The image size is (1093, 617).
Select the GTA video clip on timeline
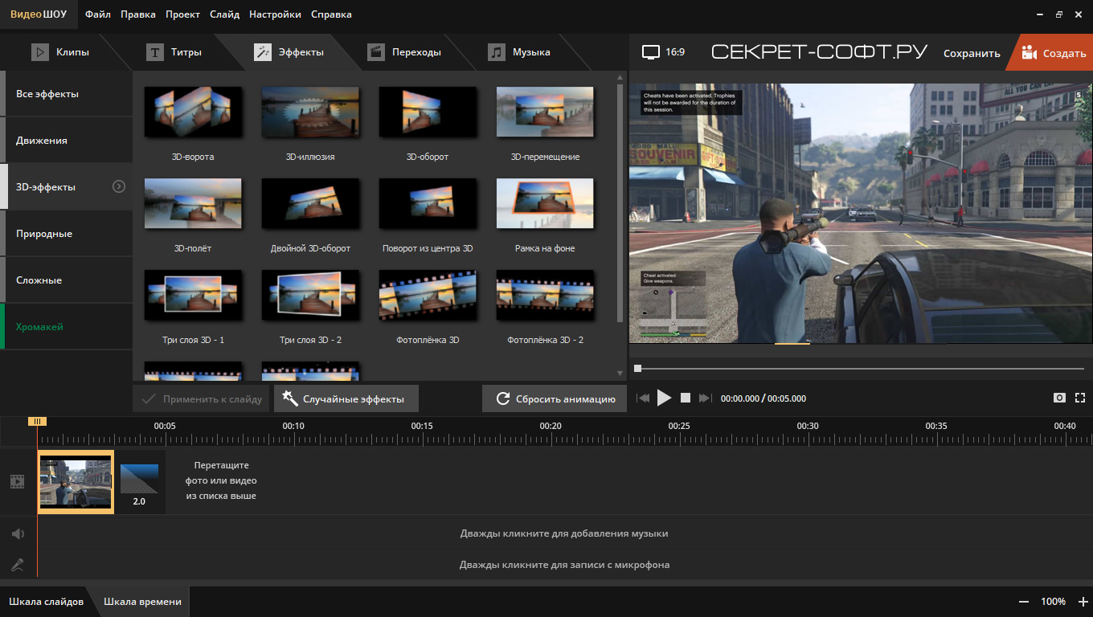click(76, 481)
